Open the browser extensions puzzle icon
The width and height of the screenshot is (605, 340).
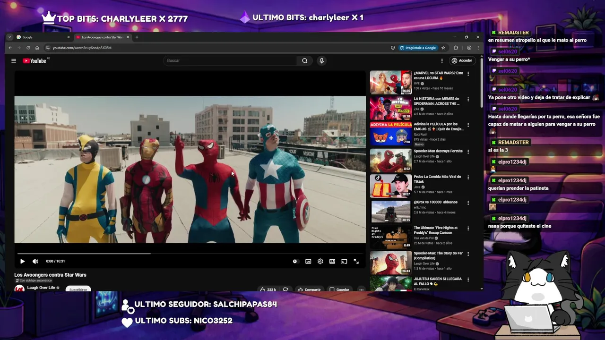(x=456, y=48)
